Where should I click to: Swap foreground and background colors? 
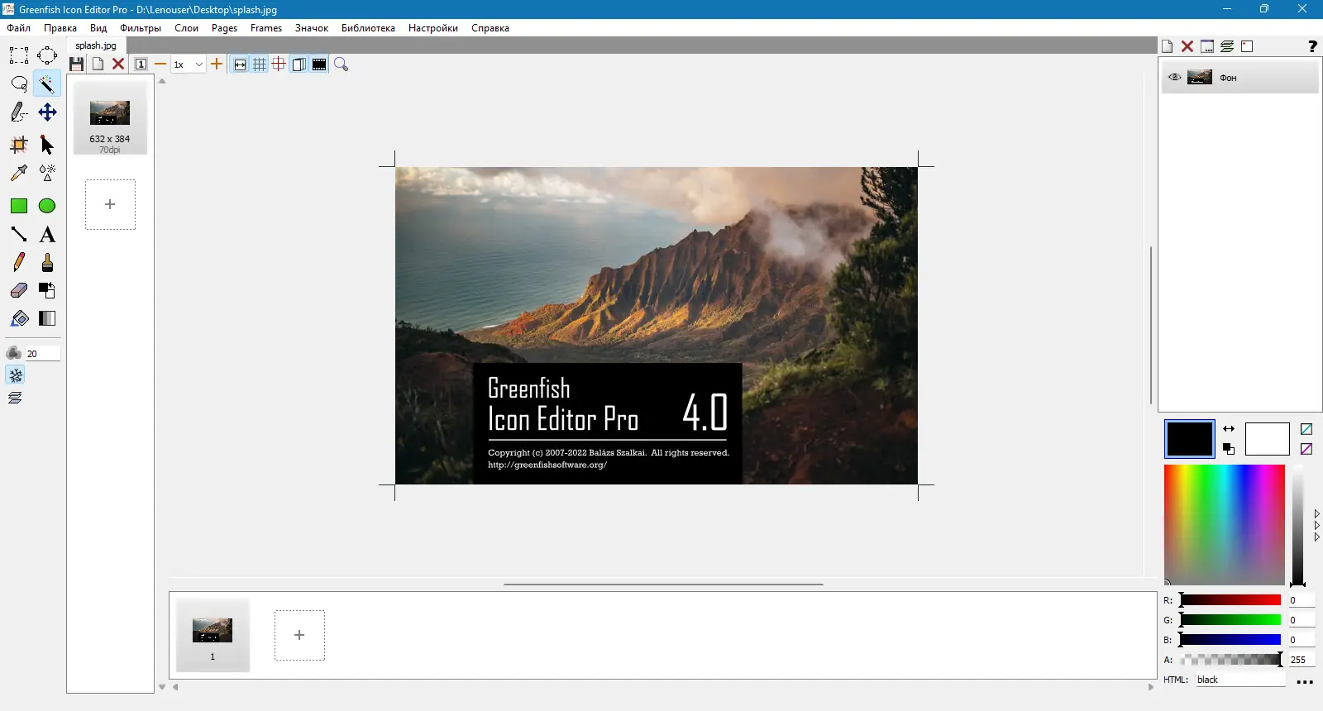click(1229, 429)
